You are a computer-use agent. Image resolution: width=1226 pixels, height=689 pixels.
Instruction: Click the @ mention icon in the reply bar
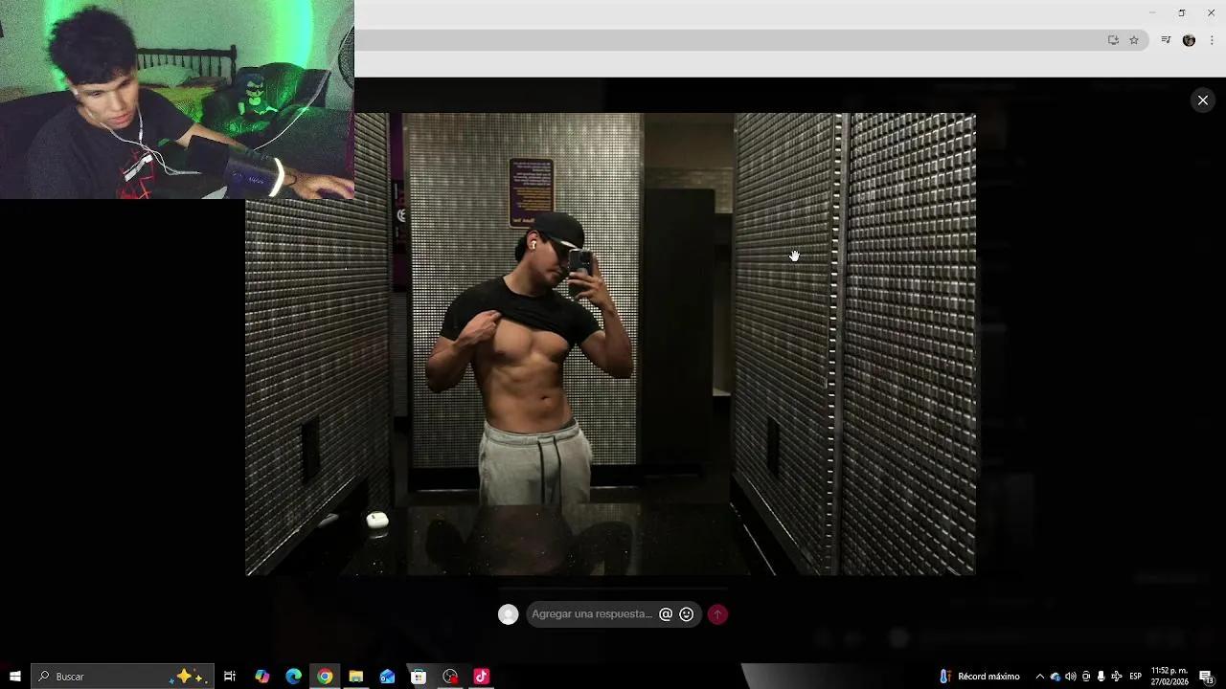pyautogui.click(x=666, y=614)
